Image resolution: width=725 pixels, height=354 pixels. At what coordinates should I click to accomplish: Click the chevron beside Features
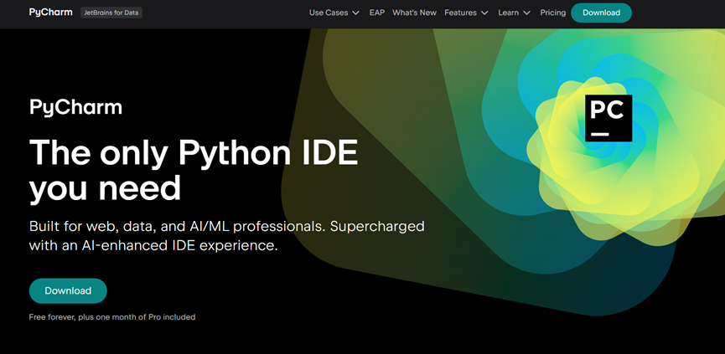(x=484, y=13)
